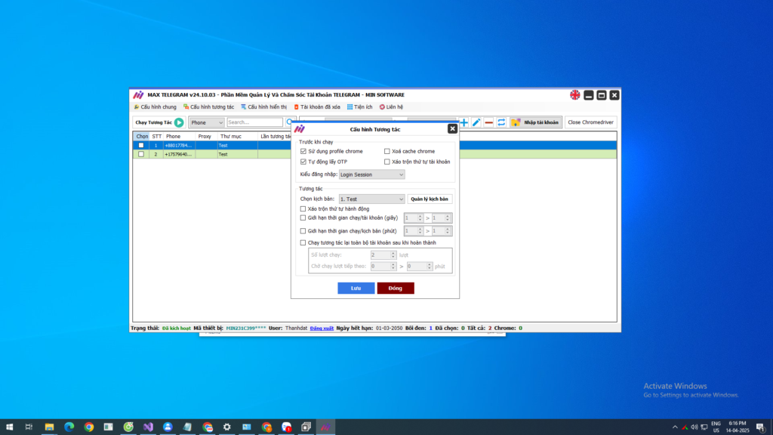Click the search magnifier icon

pos(289,122)
